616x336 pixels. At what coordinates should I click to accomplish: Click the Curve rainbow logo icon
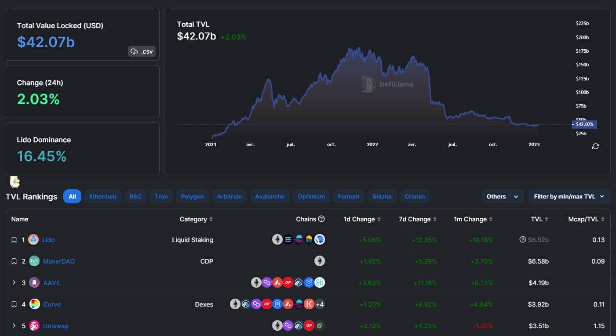[x=34, y=304]
